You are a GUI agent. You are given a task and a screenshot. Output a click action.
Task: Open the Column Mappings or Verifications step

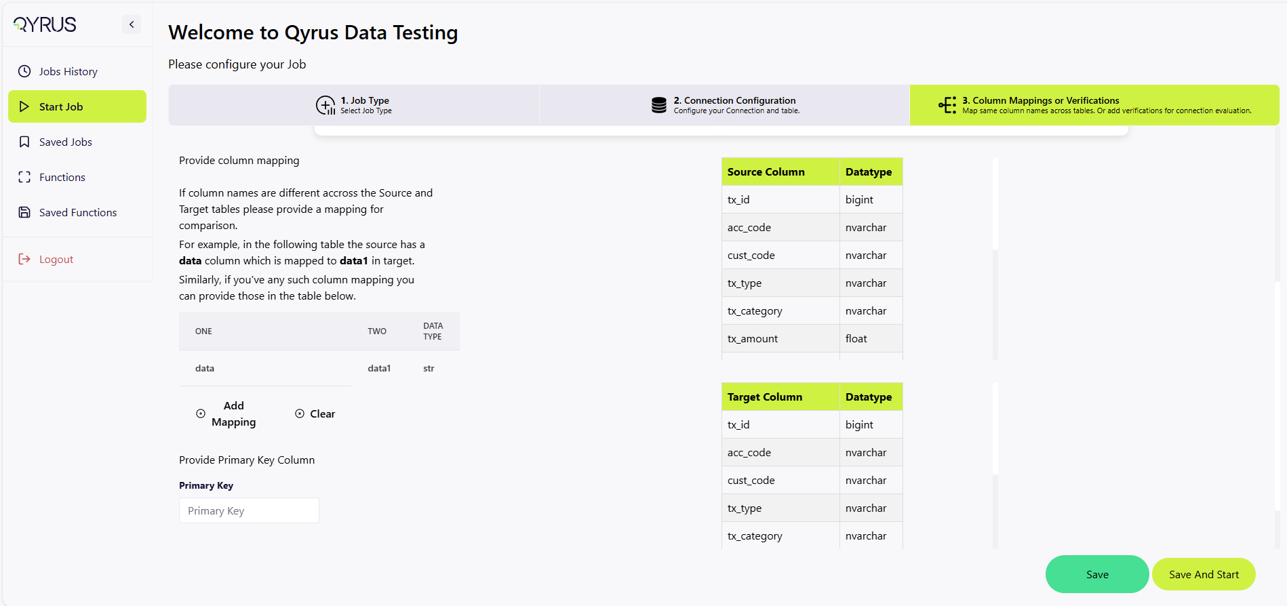click(x=1094, y=105)
